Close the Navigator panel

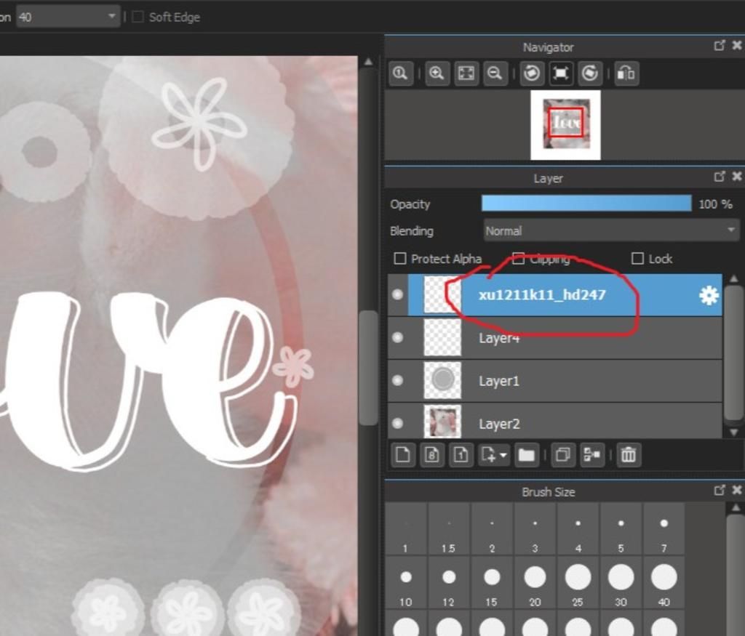(737, 45)
